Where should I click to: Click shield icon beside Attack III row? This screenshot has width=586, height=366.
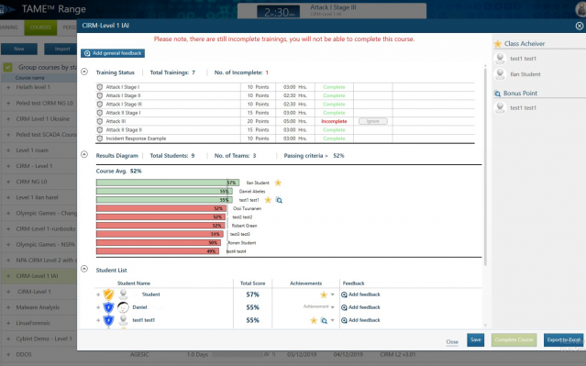click(99, 121)
